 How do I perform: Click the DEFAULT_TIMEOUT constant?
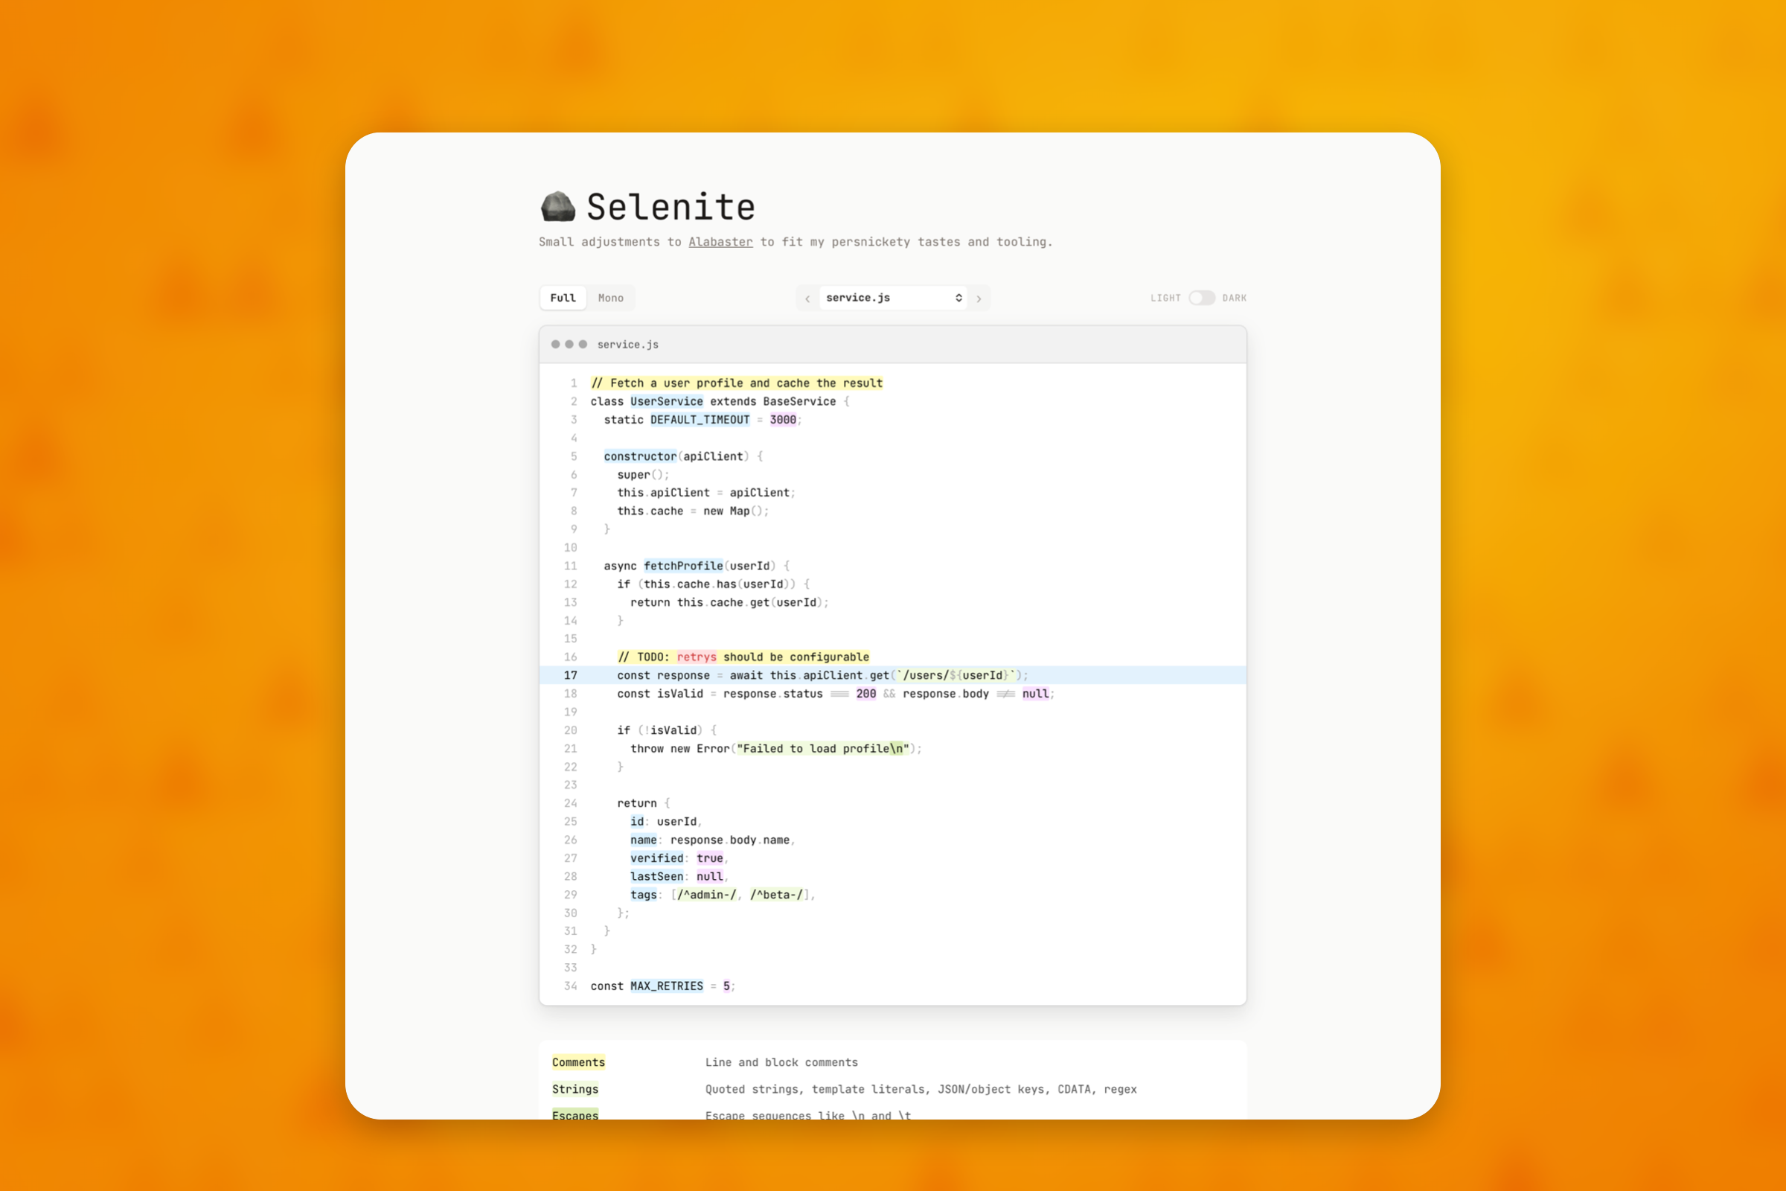point(700,419)
